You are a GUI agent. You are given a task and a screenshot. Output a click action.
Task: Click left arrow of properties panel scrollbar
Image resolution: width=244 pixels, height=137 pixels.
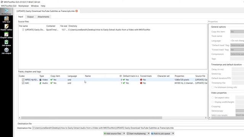(210, 118)
